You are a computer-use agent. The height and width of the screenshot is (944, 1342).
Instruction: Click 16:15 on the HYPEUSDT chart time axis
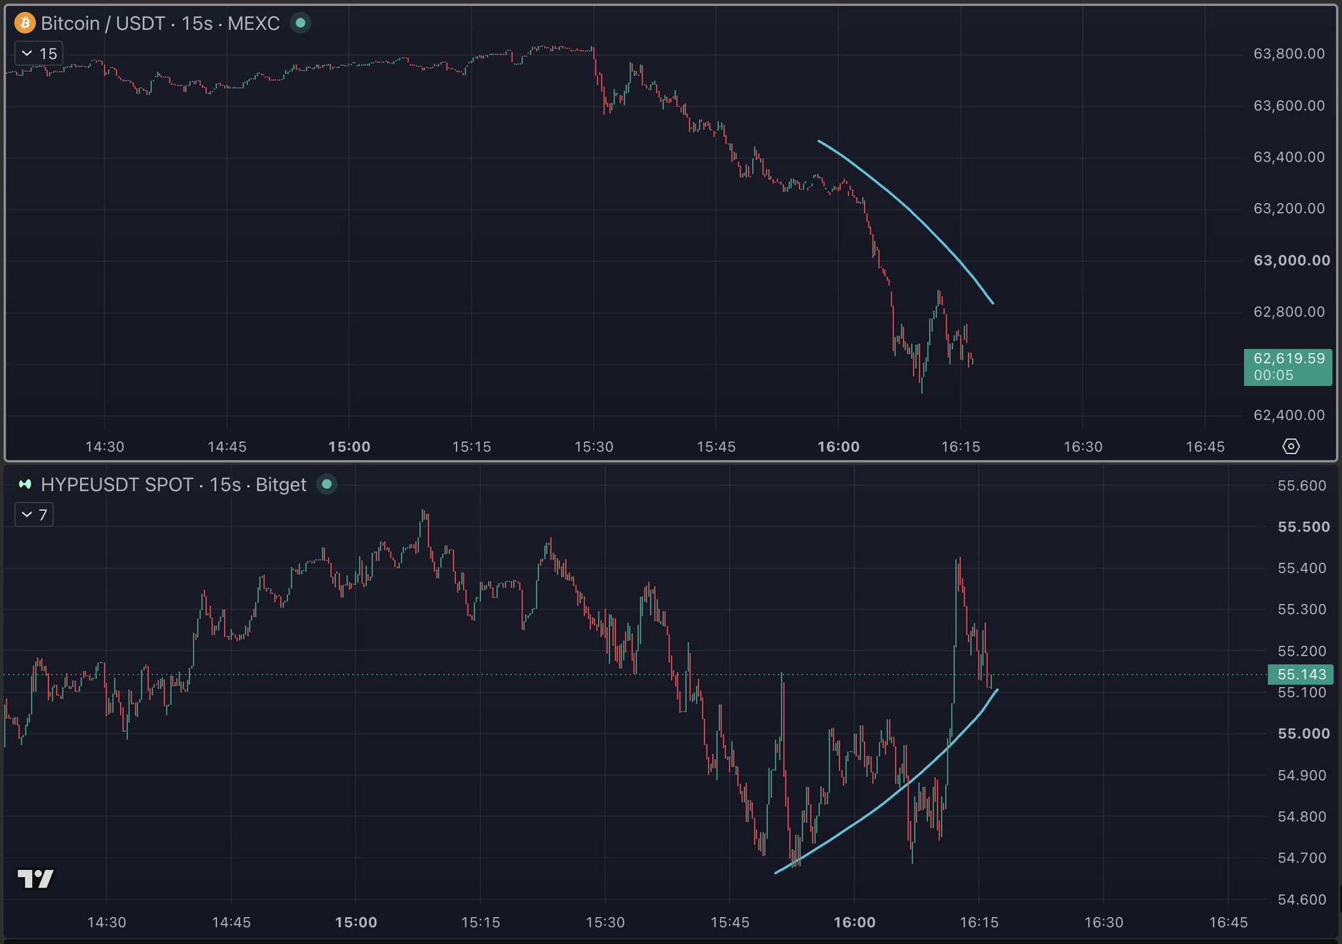click(x=979, y=922)
